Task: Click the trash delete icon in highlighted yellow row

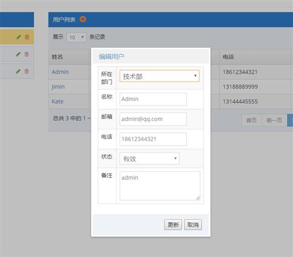Action: coord(27,37)
